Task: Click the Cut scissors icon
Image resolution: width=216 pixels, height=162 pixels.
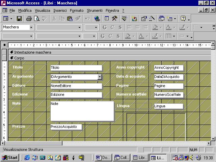Action: (54, 19)
